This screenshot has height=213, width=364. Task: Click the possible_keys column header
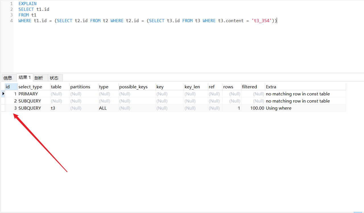point(133,87)
